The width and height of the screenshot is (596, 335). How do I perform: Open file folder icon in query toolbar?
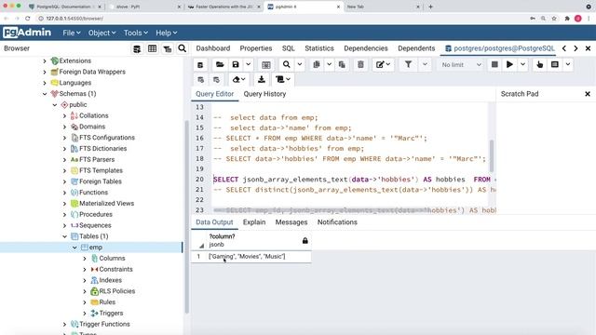click(220, 65)
